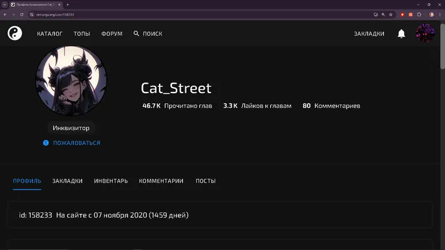445x250 pixels.
Task: Click the search magnifier icon
Action: pyautogui.click(x=136, y=34)
